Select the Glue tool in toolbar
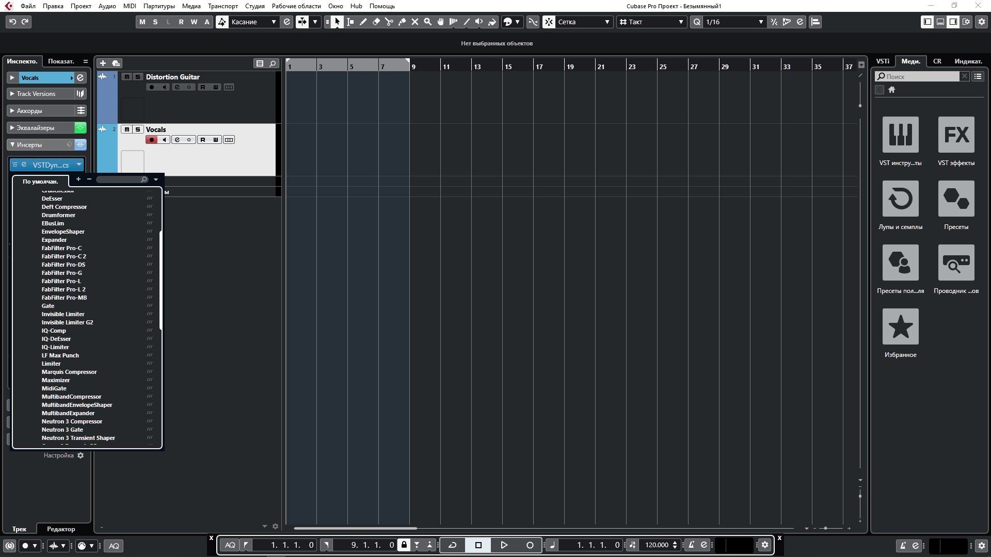Image resolution: width=991 pixels, height=557 pixels. click(x=402, y=22)
